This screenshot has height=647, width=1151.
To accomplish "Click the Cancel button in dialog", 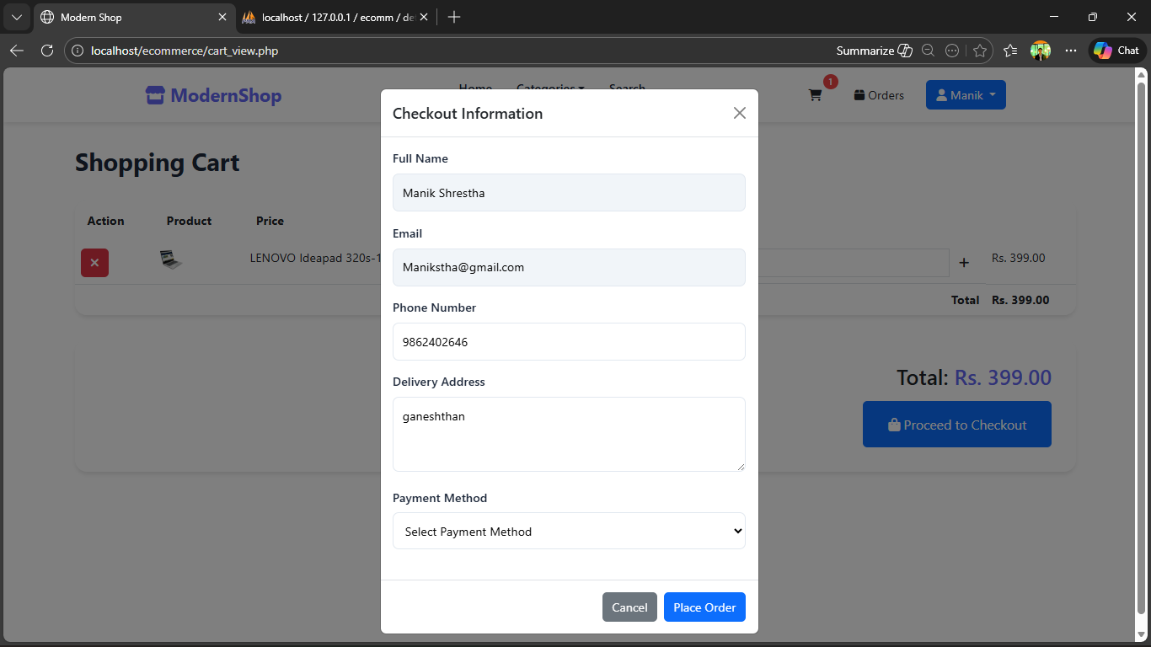I will pos(629,607).
